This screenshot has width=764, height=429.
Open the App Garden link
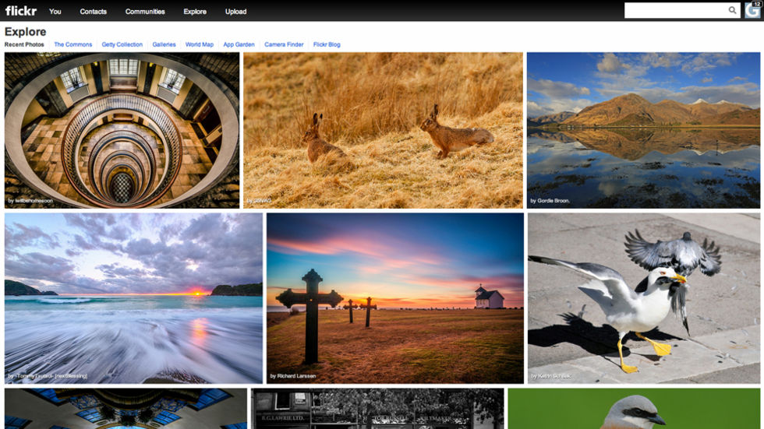tap(239, 44)
